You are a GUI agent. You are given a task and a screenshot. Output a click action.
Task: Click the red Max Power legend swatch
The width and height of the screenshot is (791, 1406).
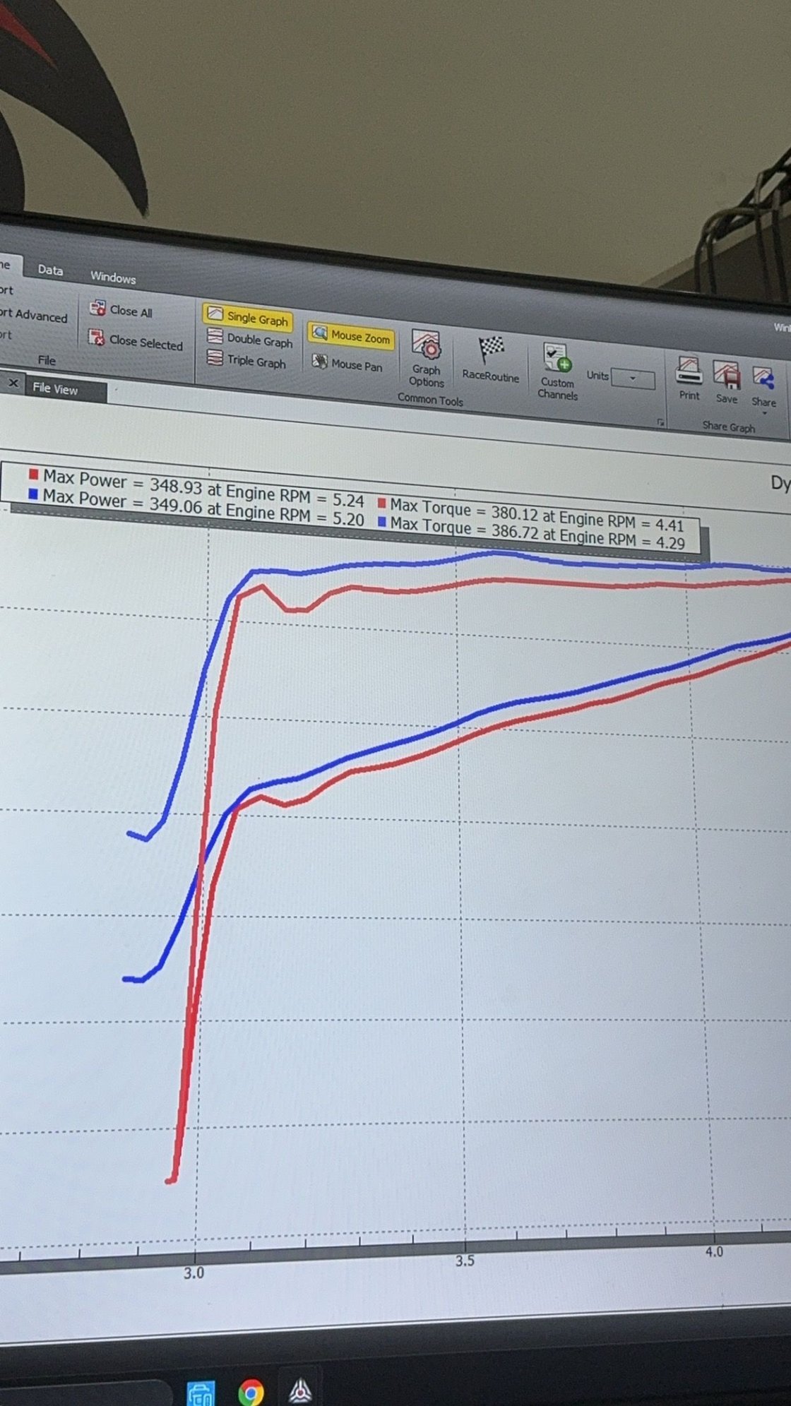pyautogui.click(x=33, y=475)
